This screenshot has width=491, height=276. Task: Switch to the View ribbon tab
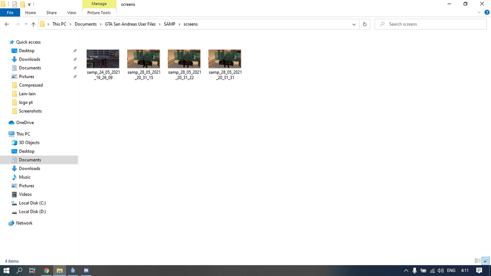click(x=71, y=13)
